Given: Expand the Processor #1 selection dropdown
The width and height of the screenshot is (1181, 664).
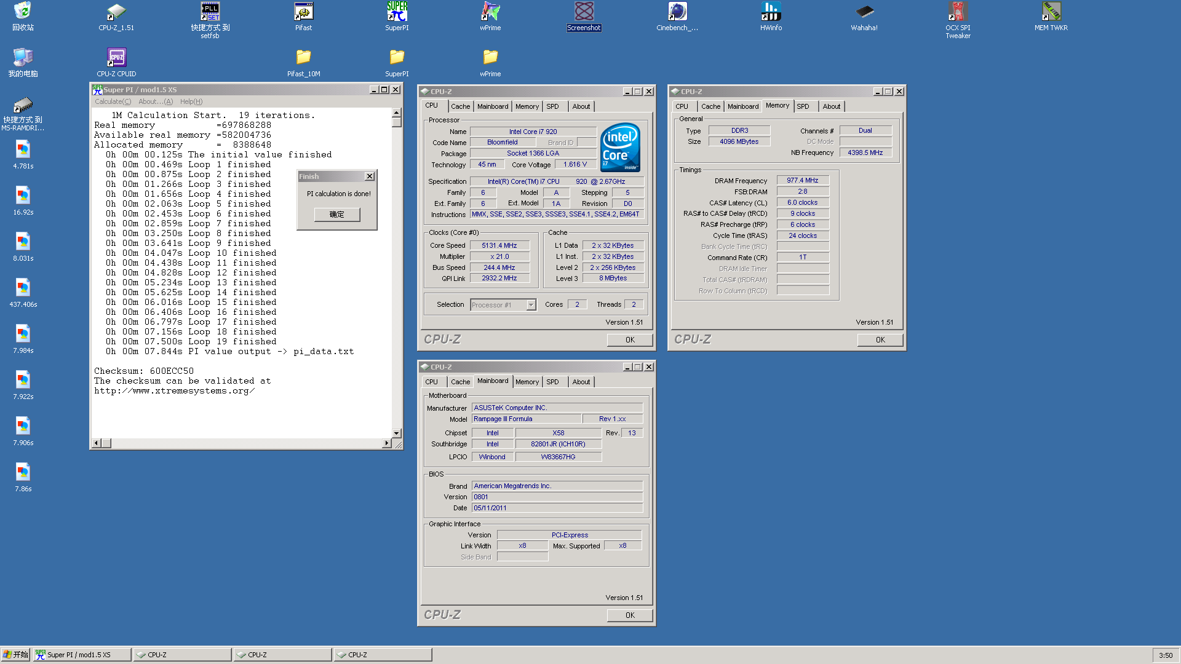Looking at the screenshot, I should 531,305.
